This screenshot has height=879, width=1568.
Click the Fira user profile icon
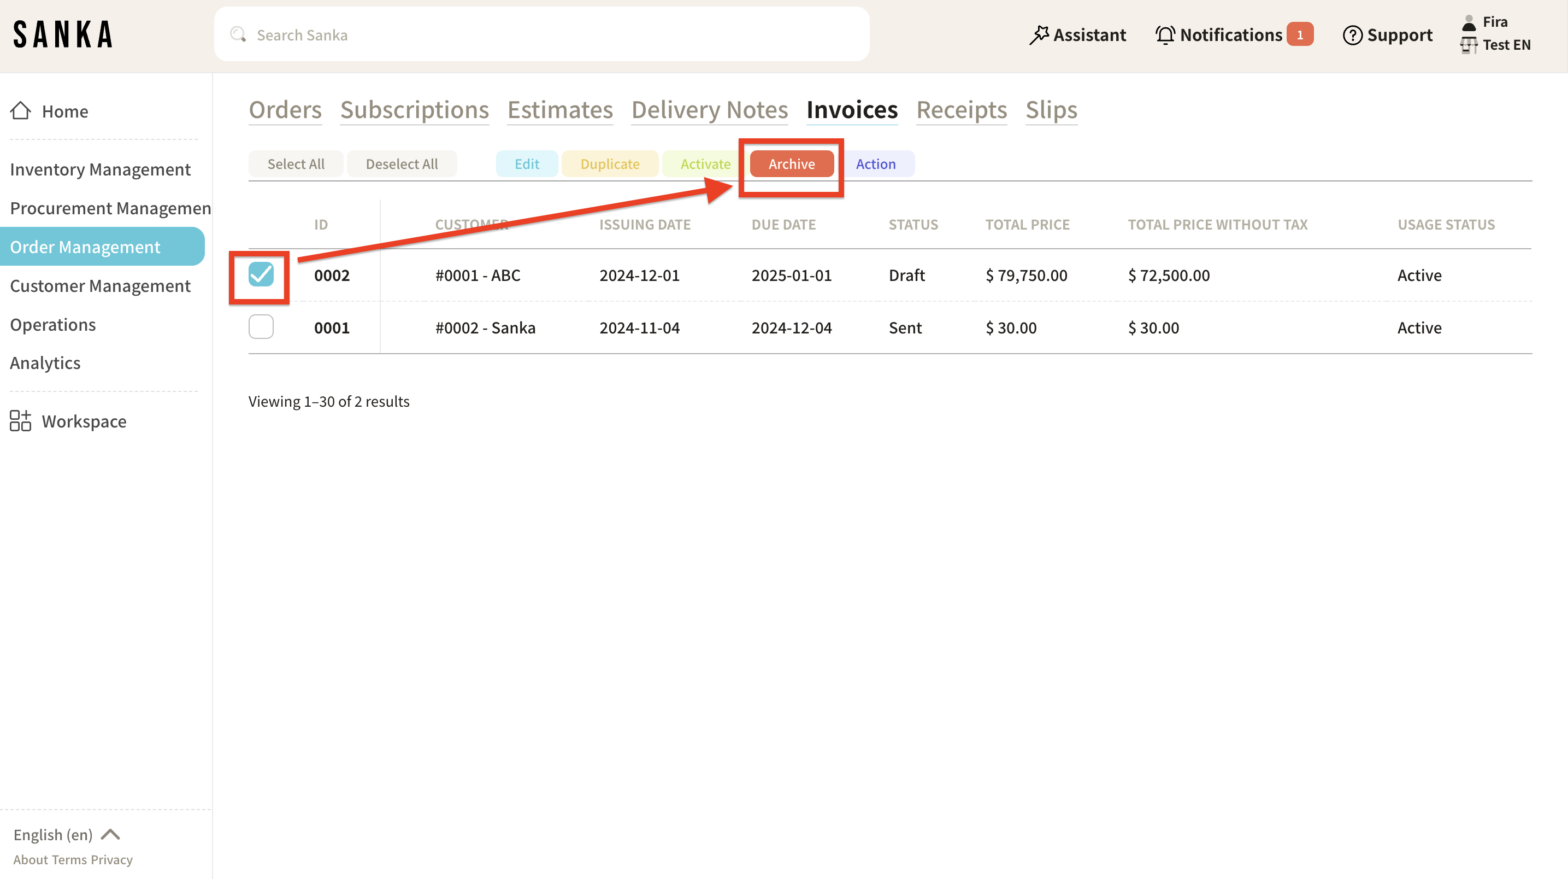click(1469, 22)
